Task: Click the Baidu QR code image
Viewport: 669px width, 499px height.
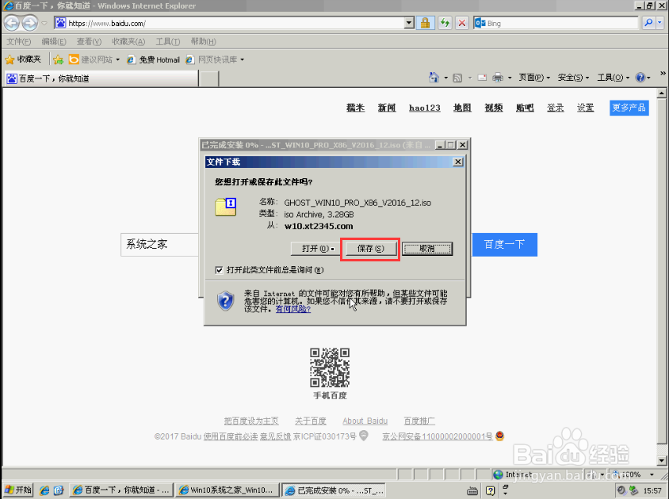Action: tap(330, 368)
